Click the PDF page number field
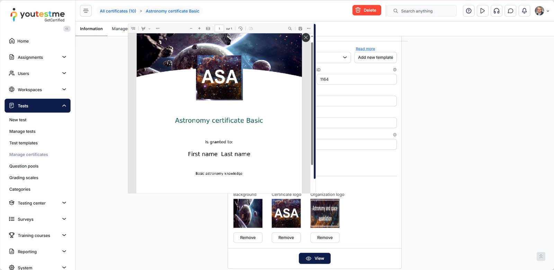This screenshot has width=554, height=270. [219, 28]
